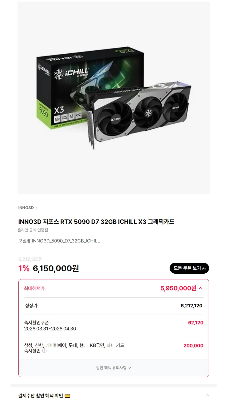Click the RTX 5090 product image
This screenshot has height=402, width=243.
tap(114, 98)
